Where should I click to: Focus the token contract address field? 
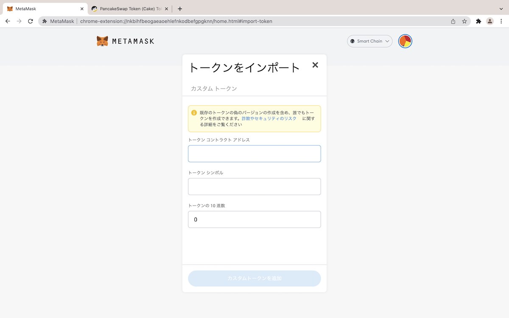(x=254, y=153)
